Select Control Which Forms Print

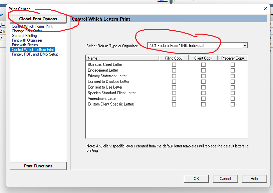(32, 26)
